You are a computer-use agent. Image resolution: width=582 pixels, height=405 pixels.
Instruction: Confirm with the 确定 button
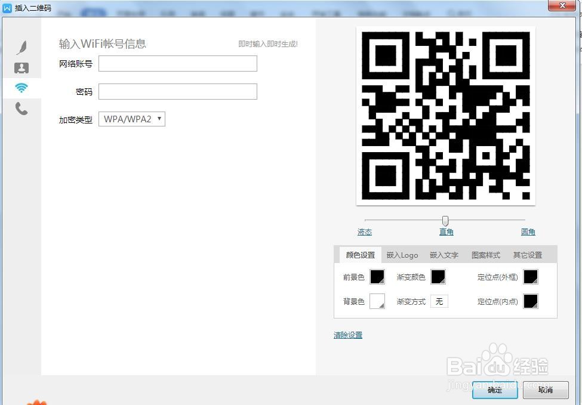click(495, 390)
